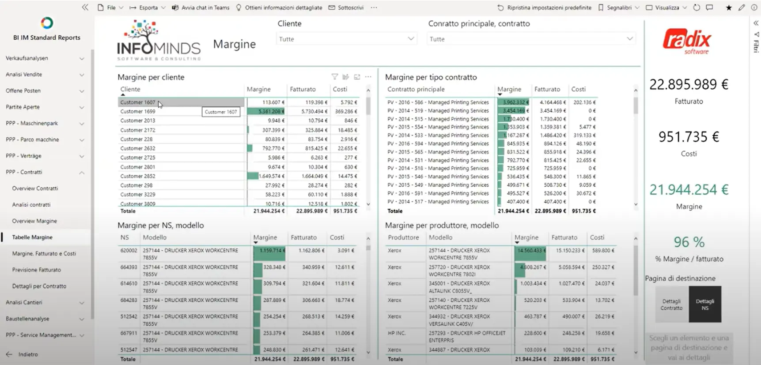Viewport: 761px width, 365px height.
Task: Open filter icon on Margine per cliente
Action: [335, 77]
